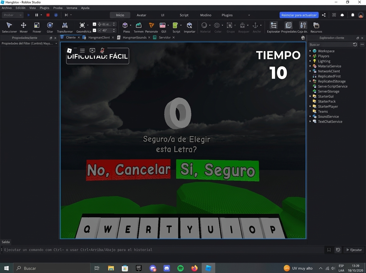Image resolution: width=366 pixels, height=273 pixels.
Task: Choose the Giiar rotate tool
Action: pyautogui.click(x=50, y=27)
